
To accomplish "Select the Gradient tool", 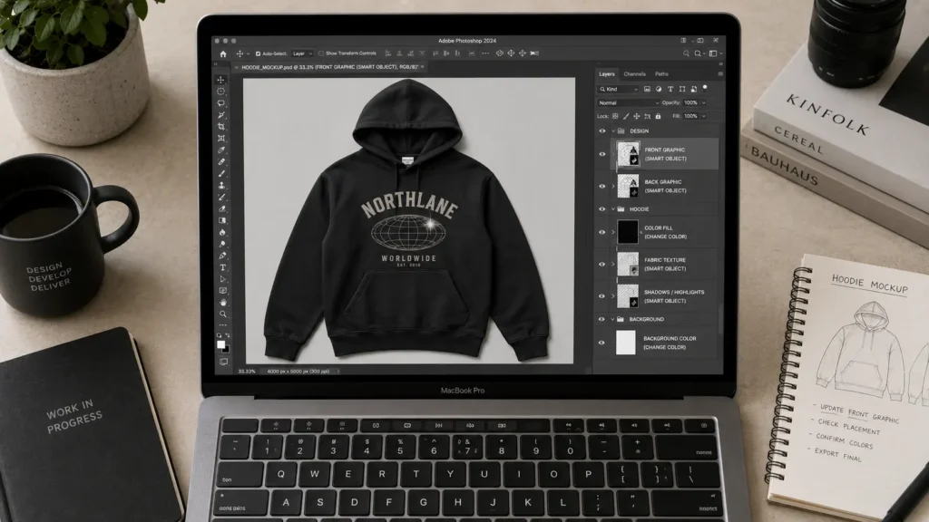I will (x=222, y=221).
